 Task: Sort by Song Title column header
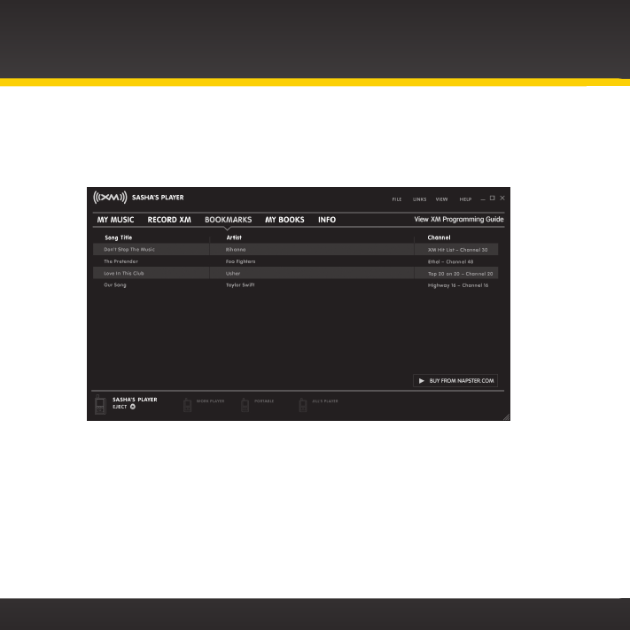click(119, 237)
